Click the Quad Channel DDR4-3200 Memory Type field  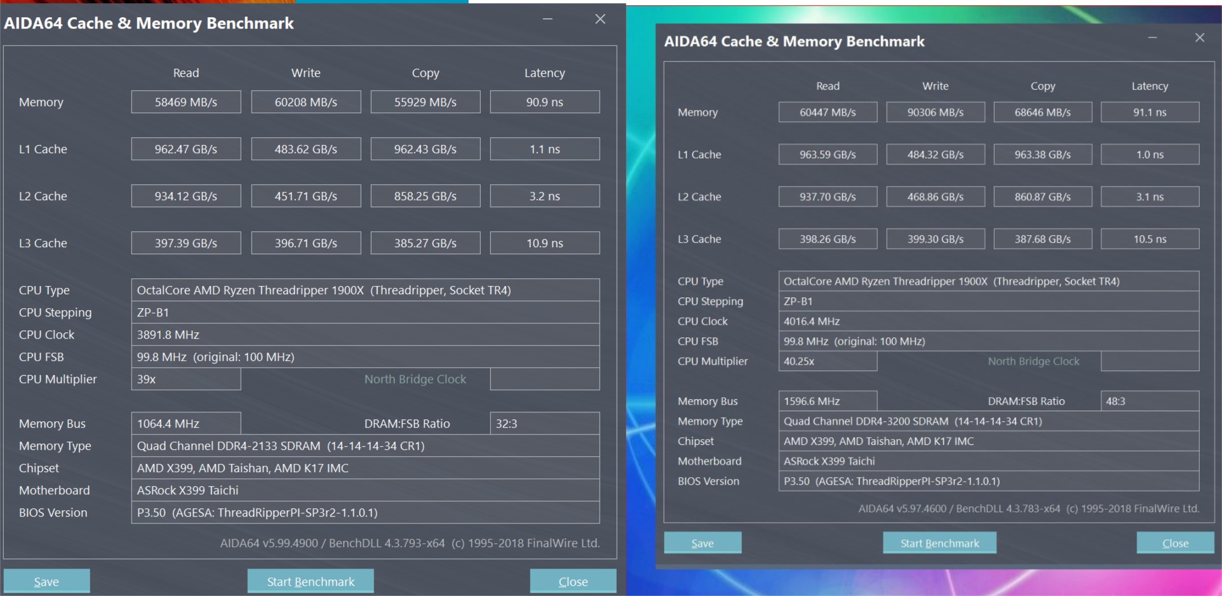pos(989,421)
